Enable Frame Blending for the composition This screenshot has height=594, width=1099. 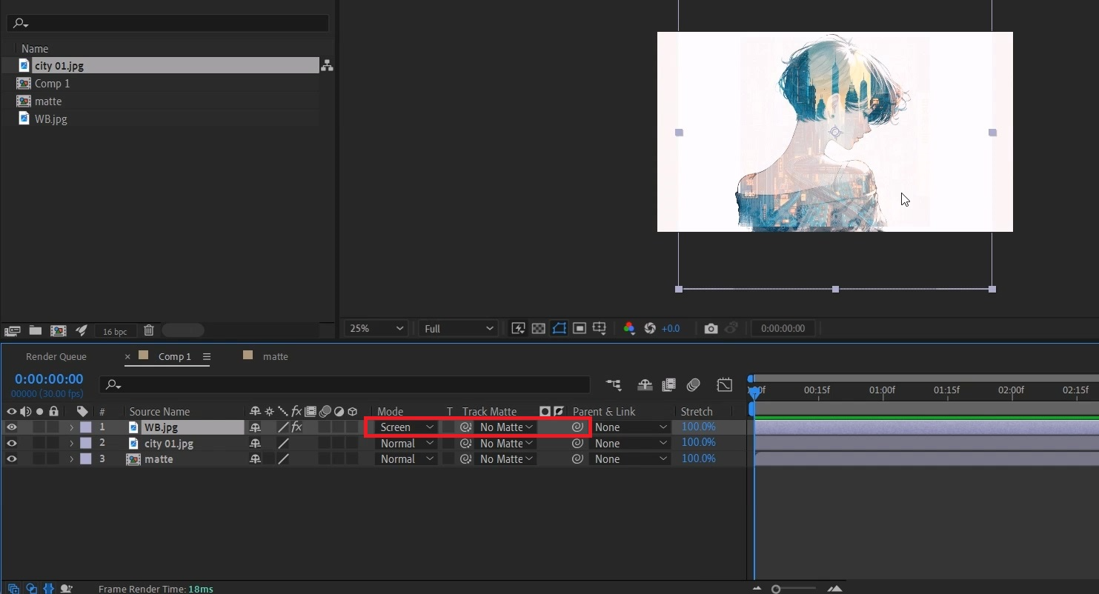pyautogui.click(x=668, y=384)
